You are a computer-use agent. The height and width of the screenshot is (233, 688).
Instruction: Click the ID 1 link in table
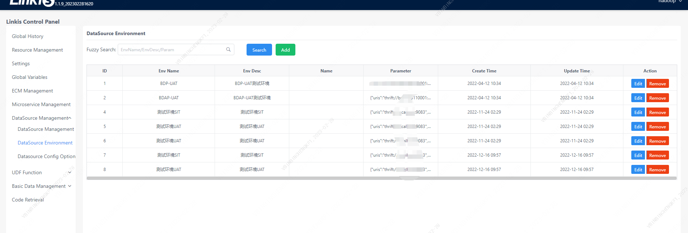(x=104, y=84)
